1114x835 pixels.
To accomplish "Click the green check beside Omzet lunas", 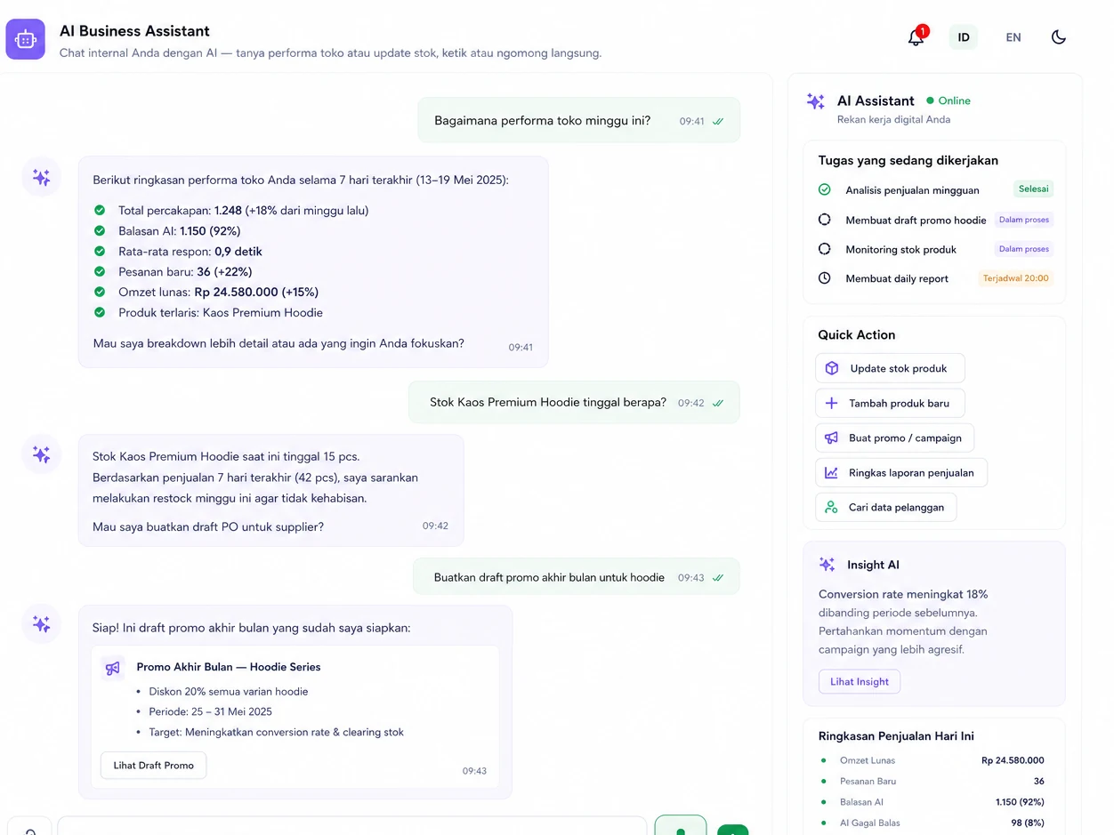I will tap(100, 292).
